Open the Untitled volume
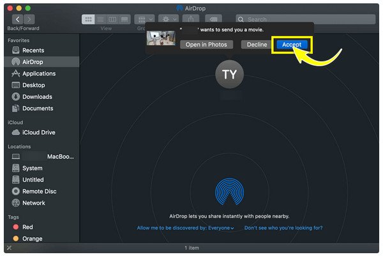The height and width of the screenshot is (257, 383). 41,180
